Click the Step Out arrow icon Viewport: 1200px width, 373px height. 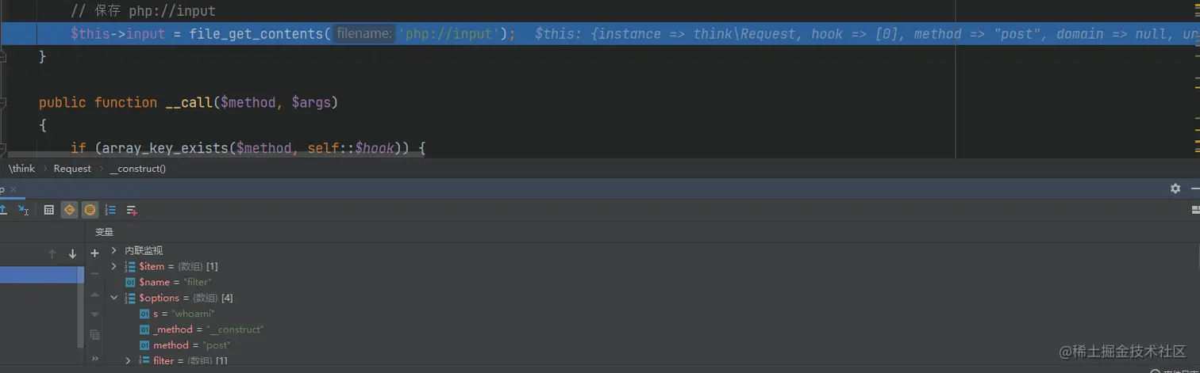(3, 210)
